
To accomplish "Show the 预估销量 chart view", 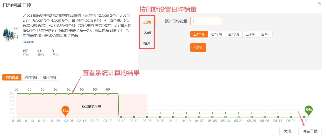I will click(12, 77).
